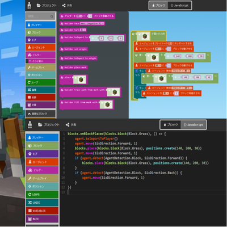The height and width of the screenshot is (227, 227).
Task: Open the VARIABLES category
Action: pyautogui.click(x=42, y=211)
